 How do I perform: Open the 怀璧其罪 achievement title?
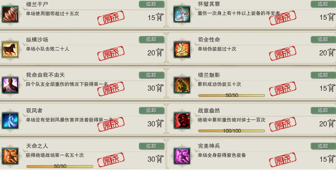tap(209, 4)
